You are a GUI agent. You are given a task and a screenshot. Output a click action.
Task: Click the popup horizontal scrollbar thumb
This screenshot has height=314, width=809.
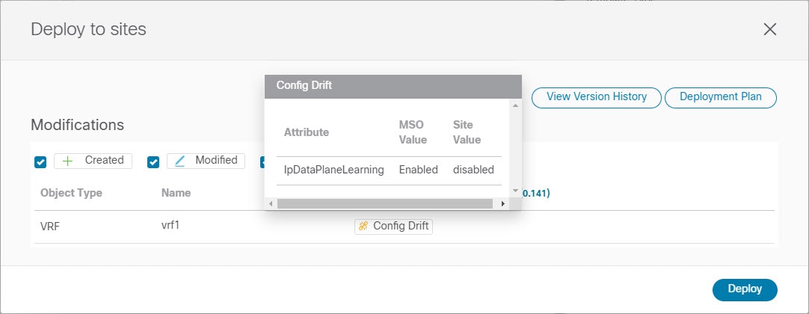[385, 204]
